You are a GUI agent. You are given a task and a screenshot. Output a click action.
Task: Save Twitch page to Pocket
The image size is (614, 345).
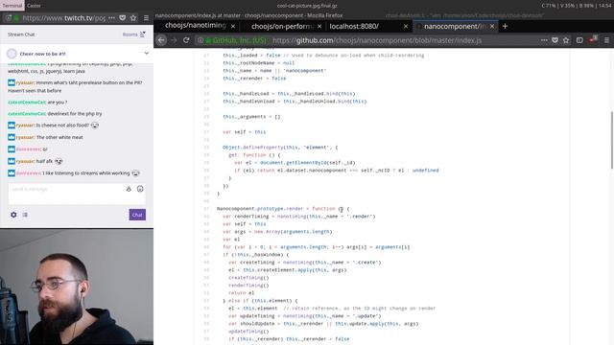tap(123, 18)
